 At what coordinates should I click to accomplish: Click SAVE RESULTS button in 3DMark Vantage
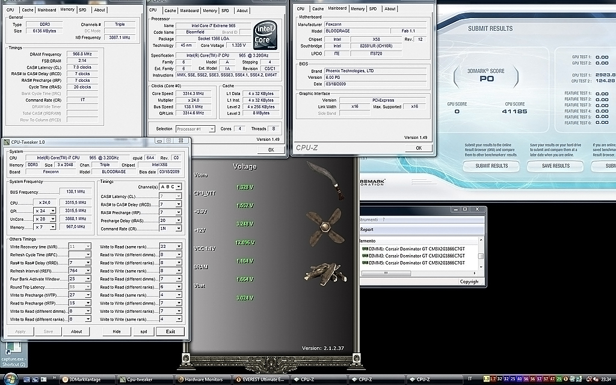(x=555, y=166)
